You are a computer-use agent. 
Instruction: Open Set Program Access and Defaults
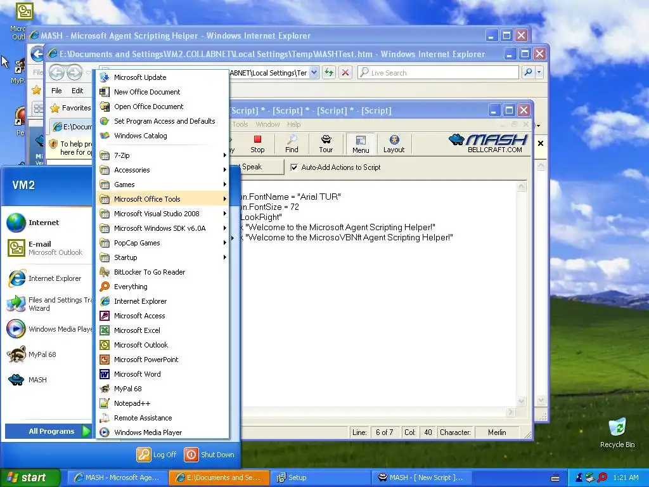[163, 121]
